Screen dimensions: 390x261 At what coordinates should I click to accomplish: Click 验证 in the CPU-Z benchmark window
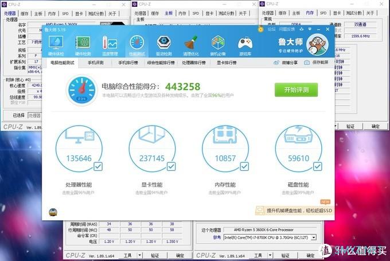[285, 255]
